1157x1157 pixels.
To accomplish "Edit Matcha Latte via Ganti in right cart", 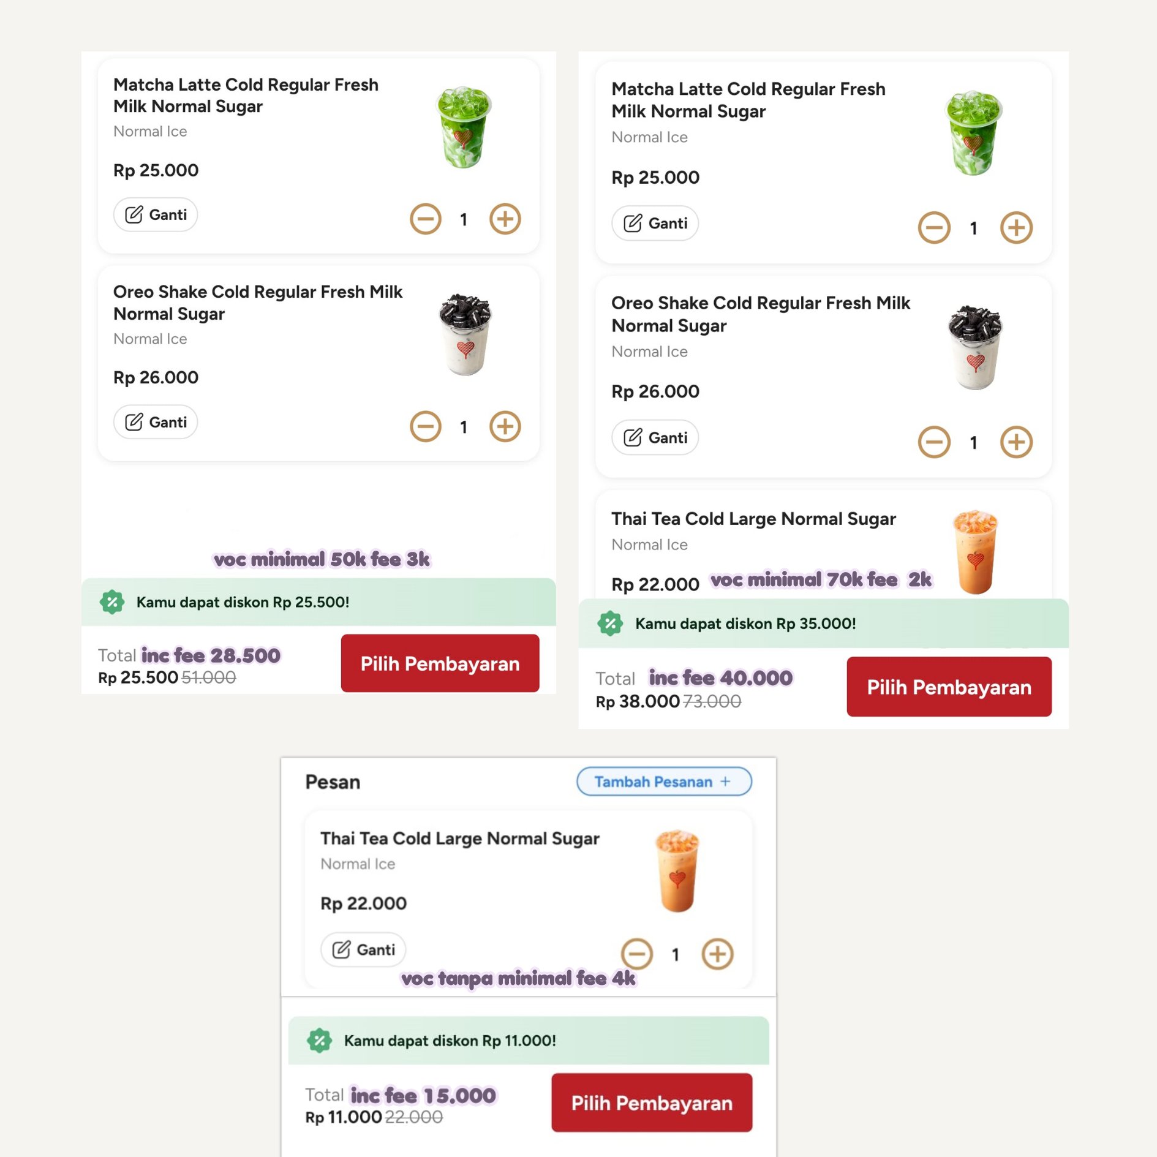I will pyautogui.click(x=655, y=224).
